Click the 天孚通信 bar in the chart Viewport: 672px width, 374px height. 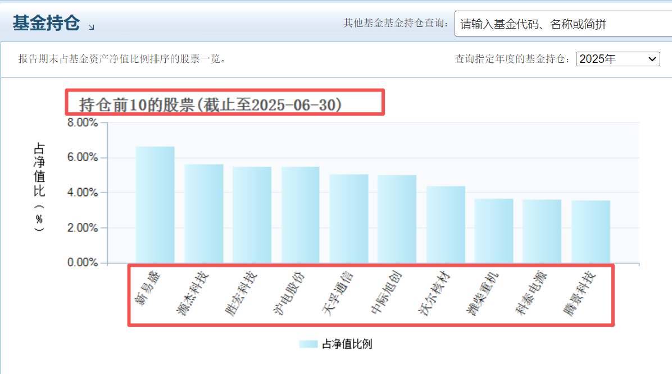[x=349, y=218]
